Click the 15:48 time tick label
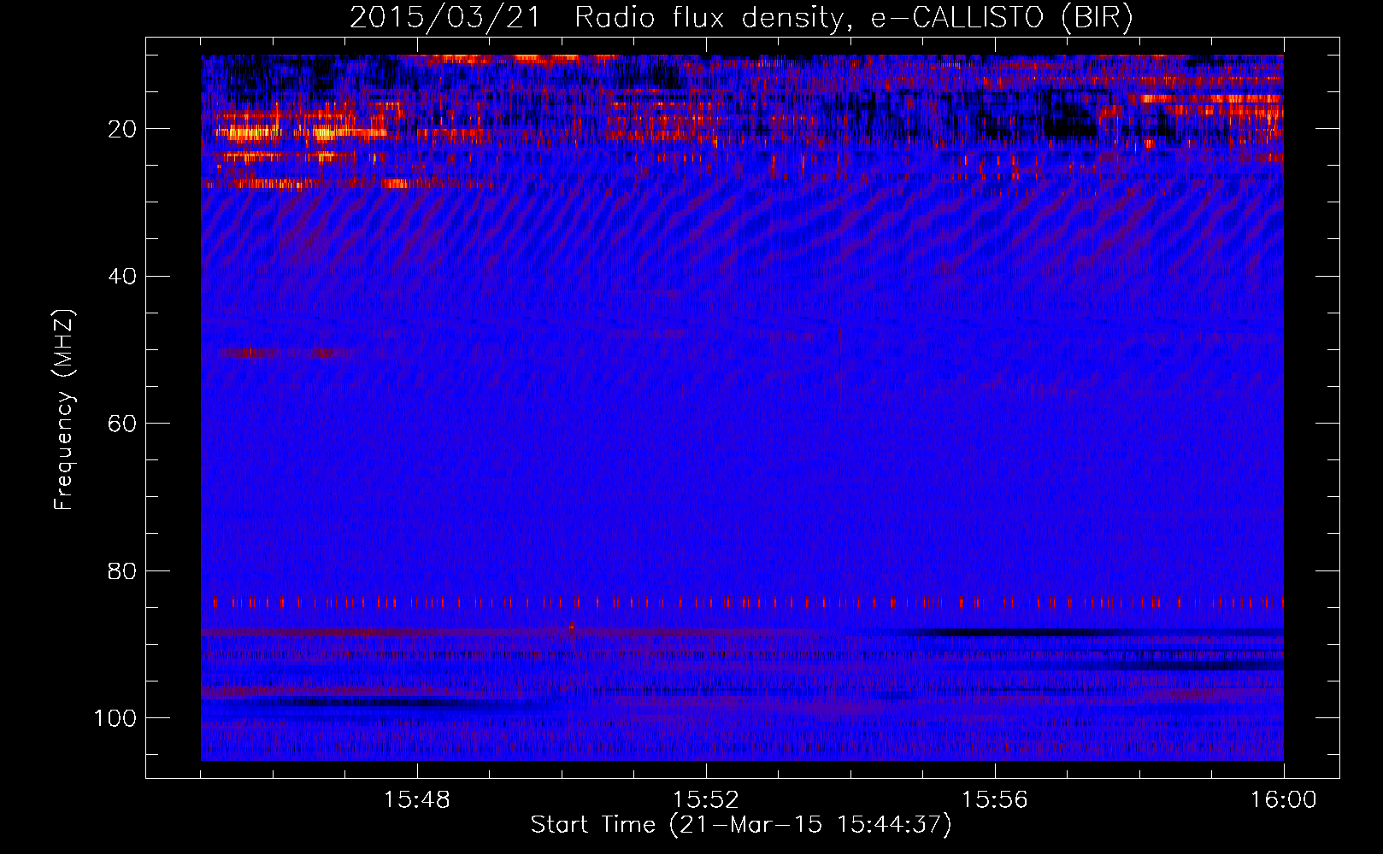This screenshot has width=1383, height=854. (x=417, y=800)
